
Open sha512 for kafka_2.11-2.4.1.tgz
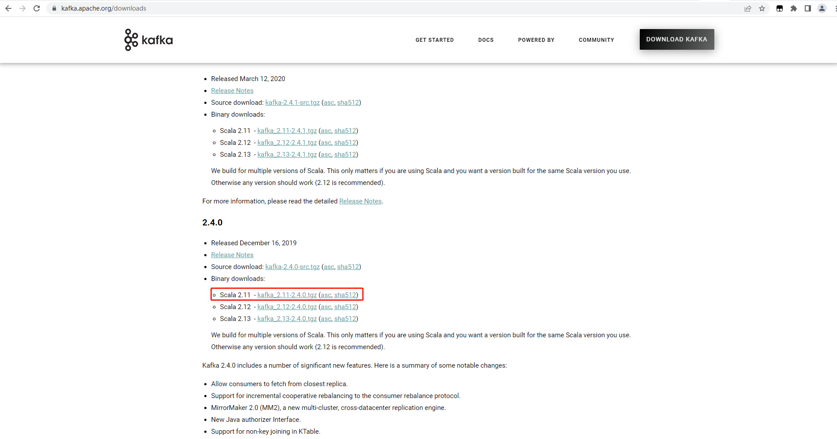345,131
